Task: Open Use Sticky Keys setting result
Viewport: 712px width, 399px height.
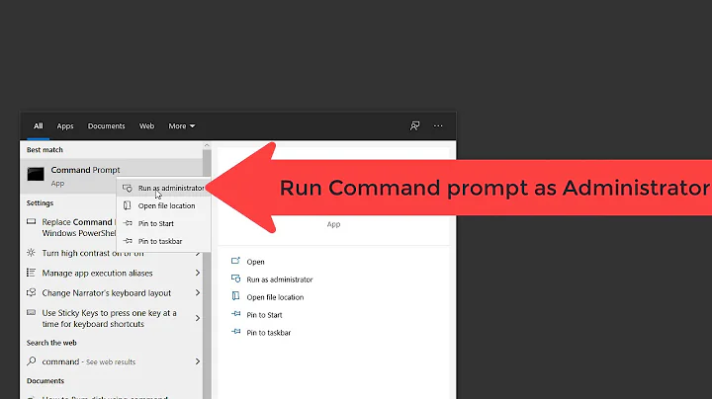Action: [x=111, y=318]
